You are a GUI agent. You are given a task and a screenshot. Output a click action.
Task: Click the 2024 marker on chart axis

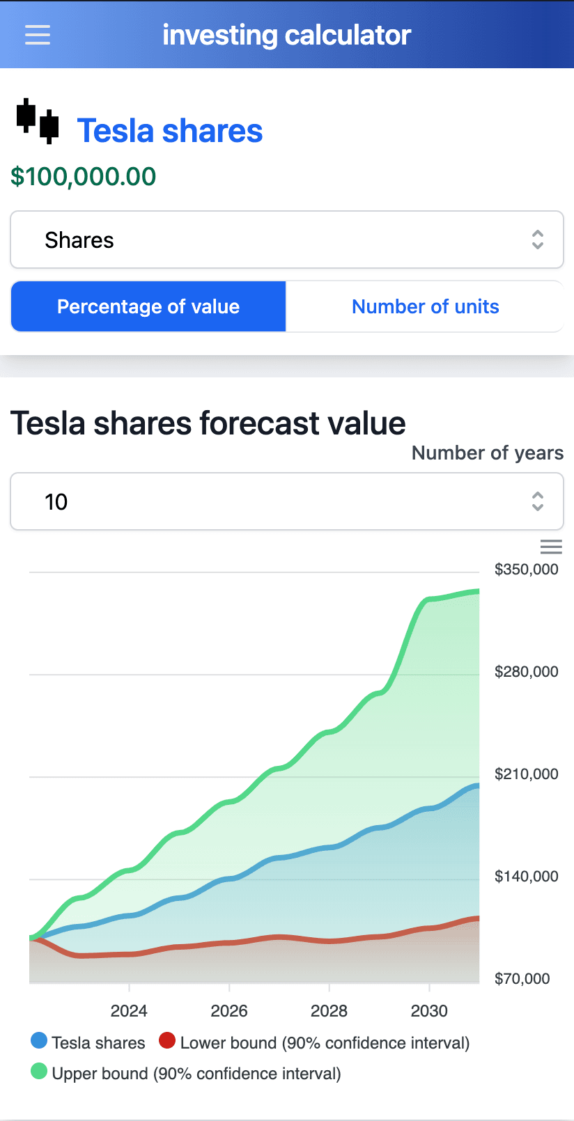click(129, 1011)
